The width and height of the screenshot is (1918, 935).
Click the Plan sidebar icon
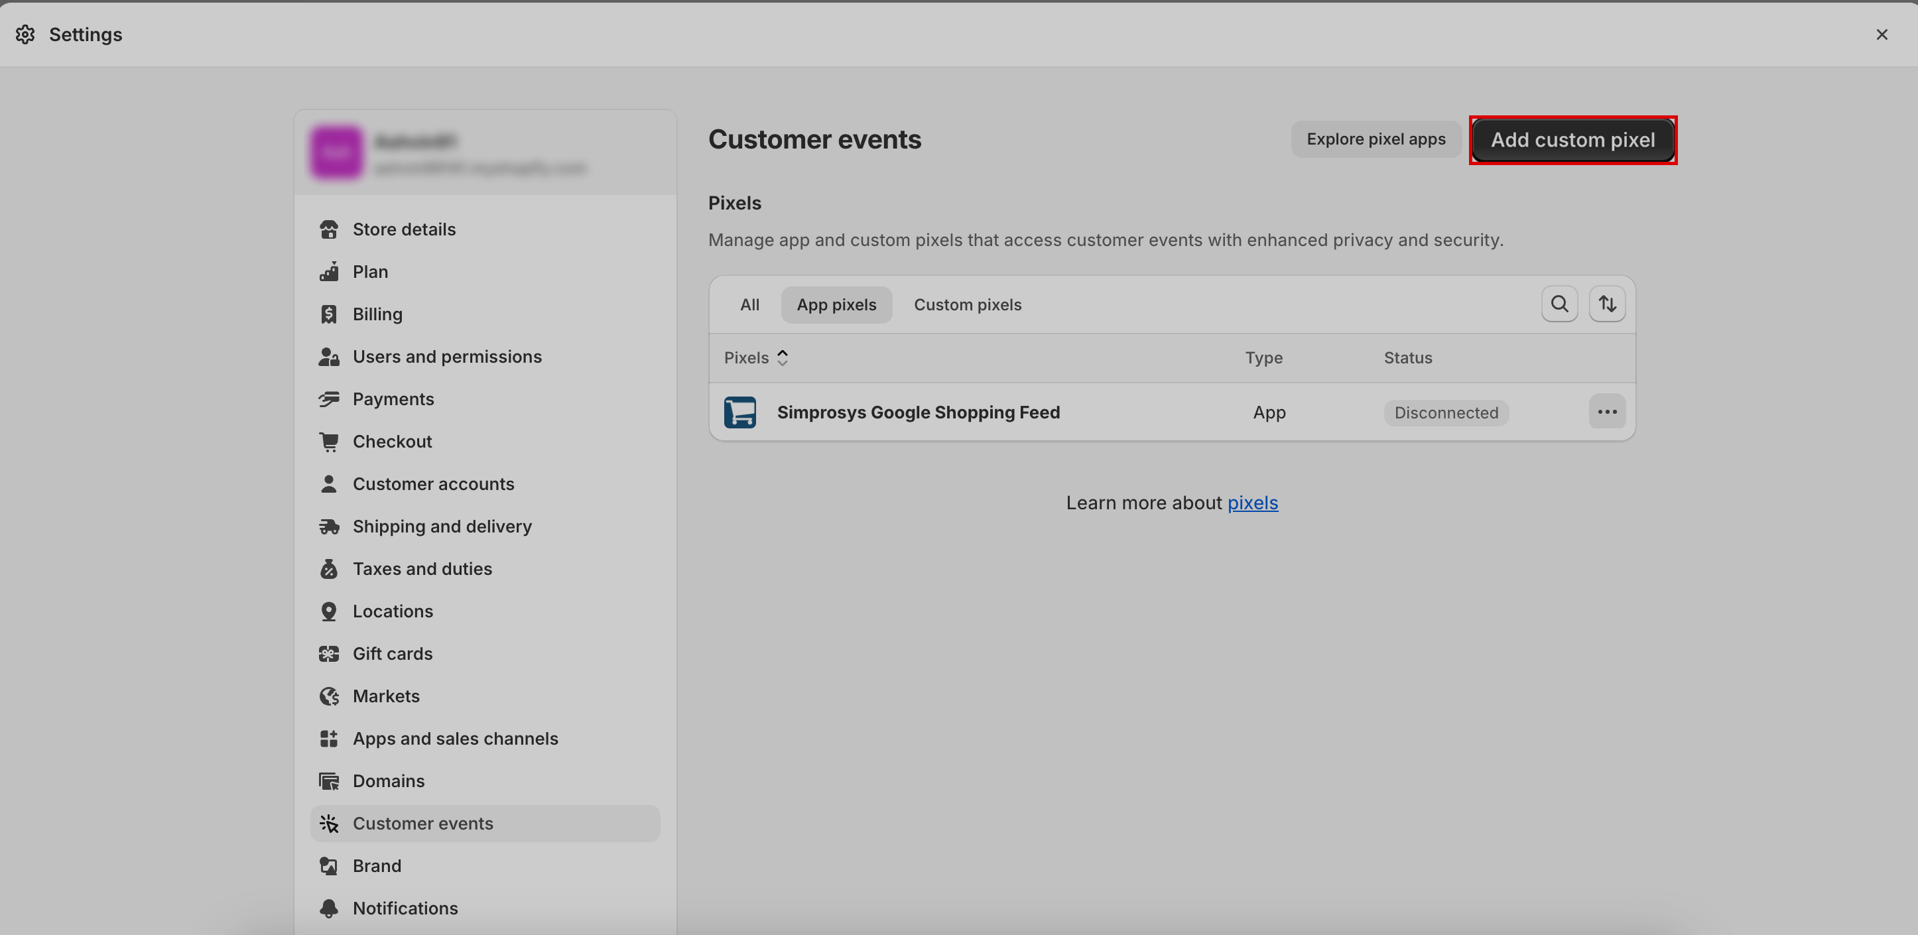click(x=328, y=272)
